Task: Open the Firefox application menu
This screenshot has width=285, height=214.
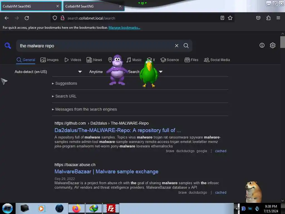Action: click(278, 18)
